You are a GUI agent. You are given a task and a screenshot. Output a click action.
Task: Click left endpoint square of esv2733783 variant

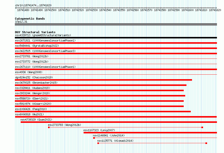click(x=49, y=127)
